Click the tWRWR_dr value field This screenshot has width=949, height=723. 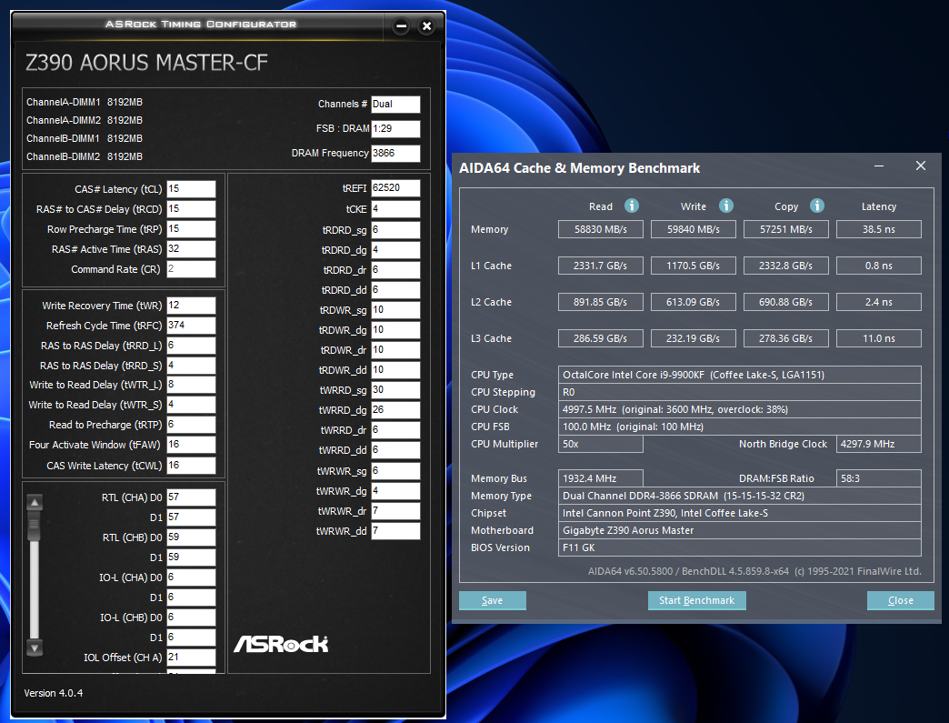click(395, 511)
